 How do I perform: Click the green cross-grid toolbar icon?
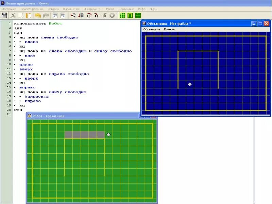coord(138,15)
